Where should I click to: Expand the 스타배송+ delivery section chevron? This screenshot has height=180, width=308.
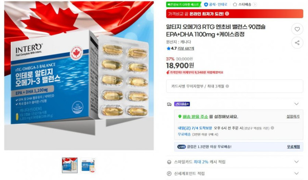[x=297, y=104]
